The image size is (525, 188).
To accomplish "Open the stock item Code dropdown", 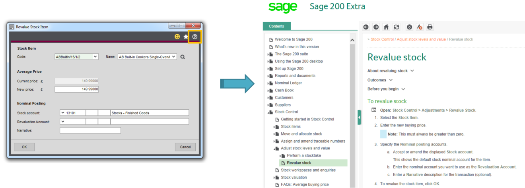I will click(x=95, y=57).
